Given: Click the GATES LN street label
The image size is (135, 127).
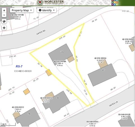Looking at the screenshot, I should click(113, 104).
